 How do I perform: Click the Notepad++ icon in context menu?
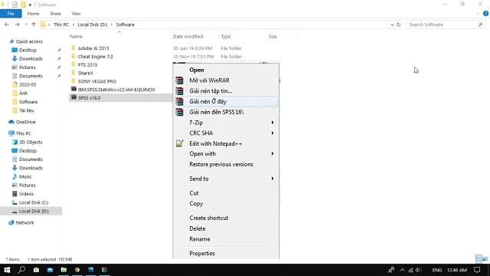click(x=179, y=143)
